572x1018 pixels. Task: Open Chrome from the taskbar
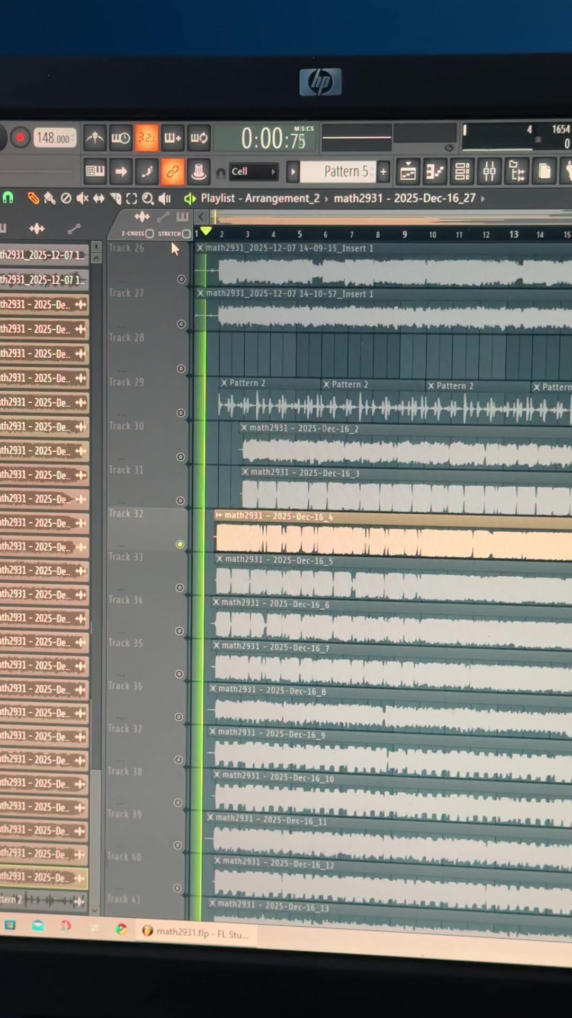(121, 929)
